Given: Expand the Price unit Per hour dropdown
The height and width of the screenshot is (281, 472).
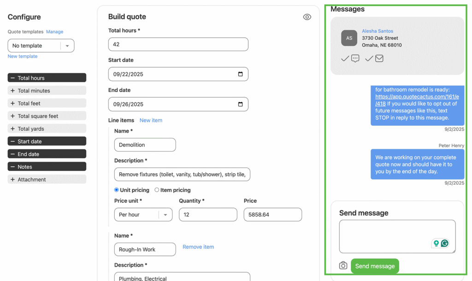Looking at the screenshot, I should pos(165,215).
